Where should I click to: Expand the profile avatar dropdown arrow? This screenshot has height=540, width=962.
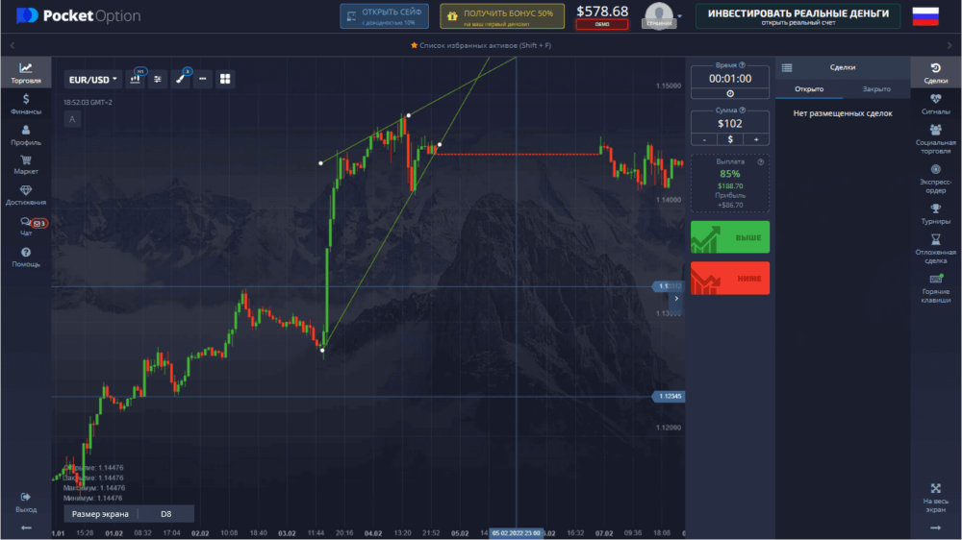pos(679,16)
